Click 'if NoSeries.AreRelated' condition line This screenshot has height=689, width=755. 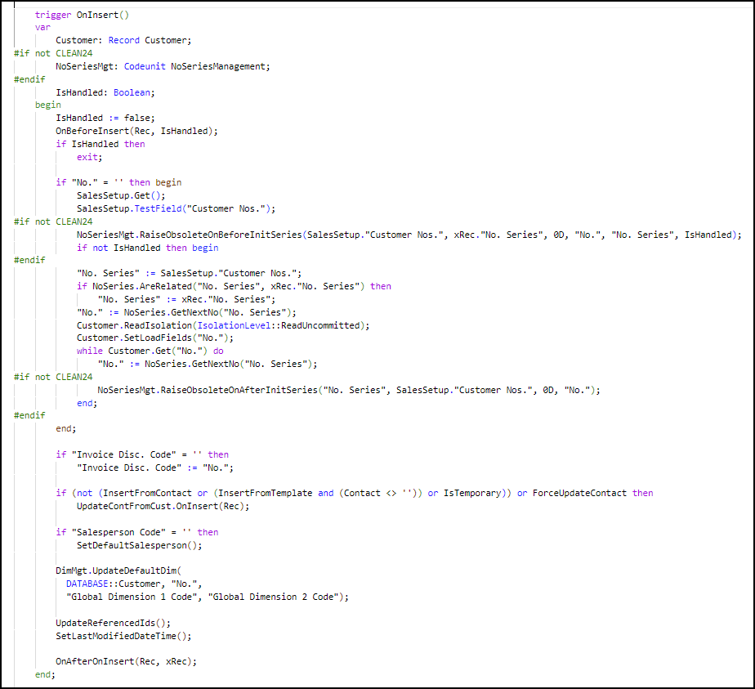point(234,286)
